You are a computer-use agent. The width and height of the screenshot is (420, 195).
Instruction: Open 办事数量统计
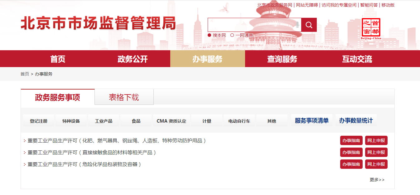pos(356,120)
